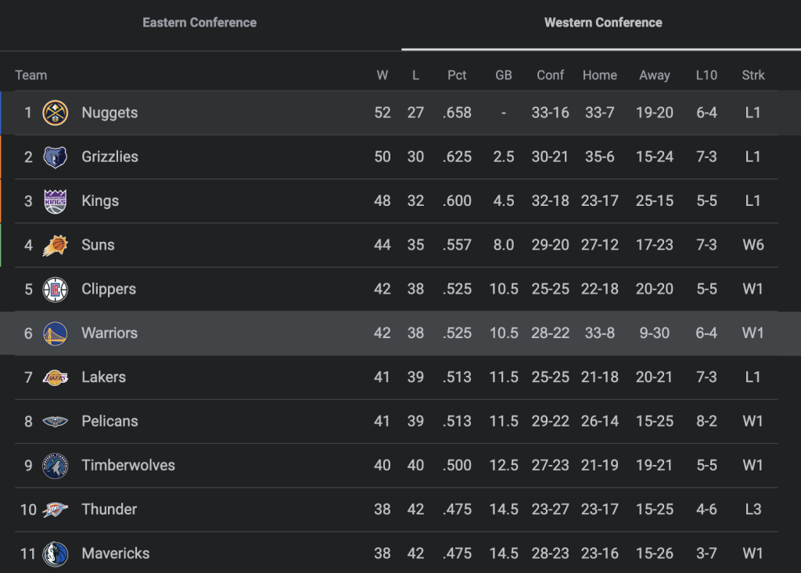Open the Clippers logo icon
Screen dimensions: 801x573
point(56,290)
